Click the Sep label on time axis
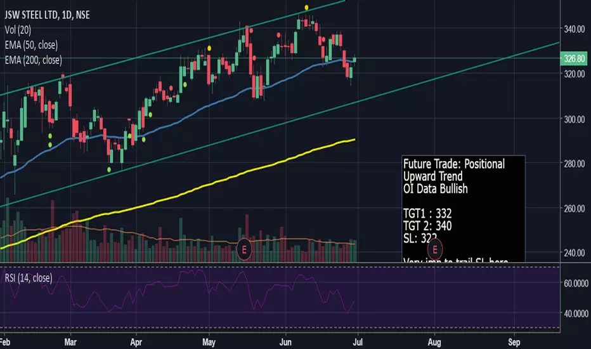The height and width of the screenshot is (349, 591). click(x=514, y=342)
